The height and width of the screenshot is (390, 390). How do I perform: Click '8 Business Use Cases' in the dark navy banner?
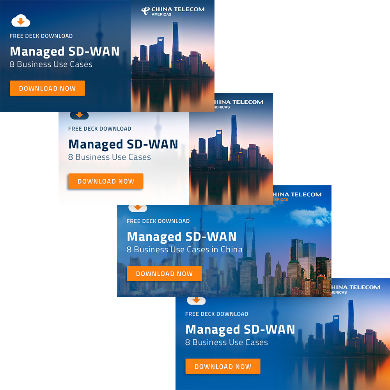51,64
